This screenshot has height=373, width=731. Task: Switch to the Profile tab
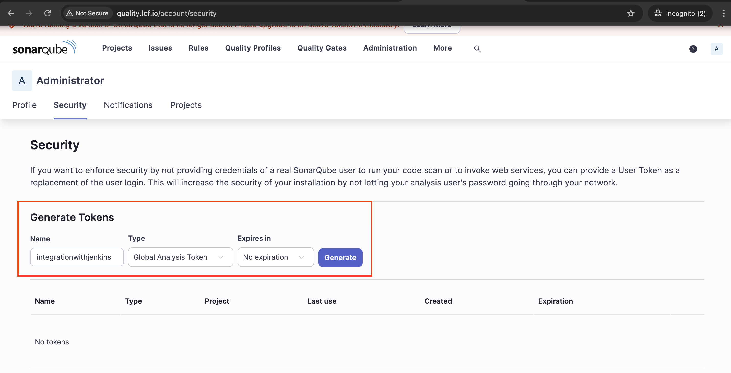click(25, 105)
